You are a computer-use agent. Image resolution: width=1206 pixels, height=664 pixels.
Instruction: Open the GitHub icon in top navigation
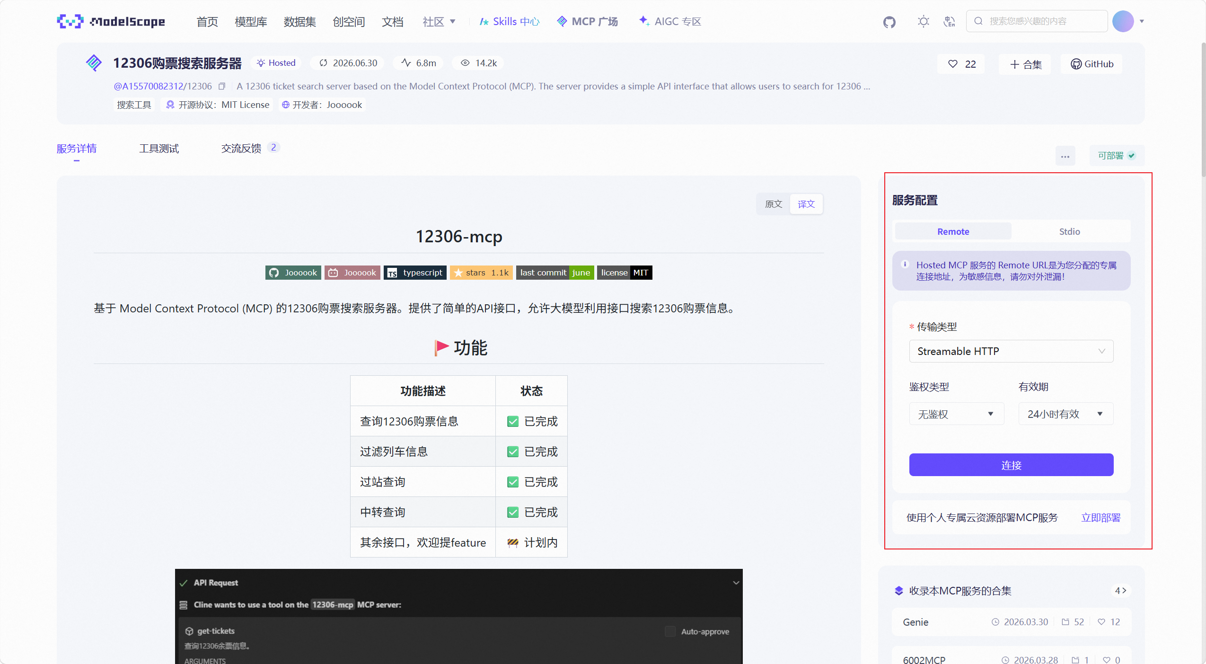click(x=889, y=22)
